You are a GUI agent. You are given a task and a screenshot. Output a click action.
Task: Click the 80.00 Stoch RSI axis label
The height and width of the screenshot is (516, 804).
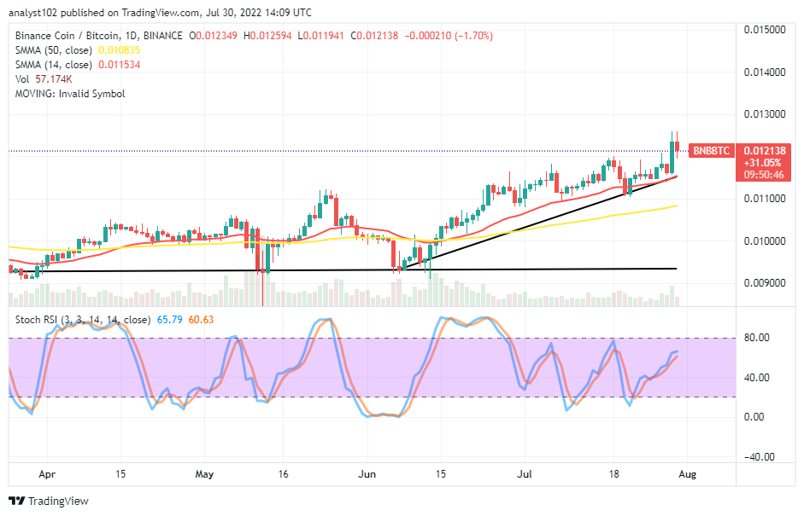tap(757, 338)
